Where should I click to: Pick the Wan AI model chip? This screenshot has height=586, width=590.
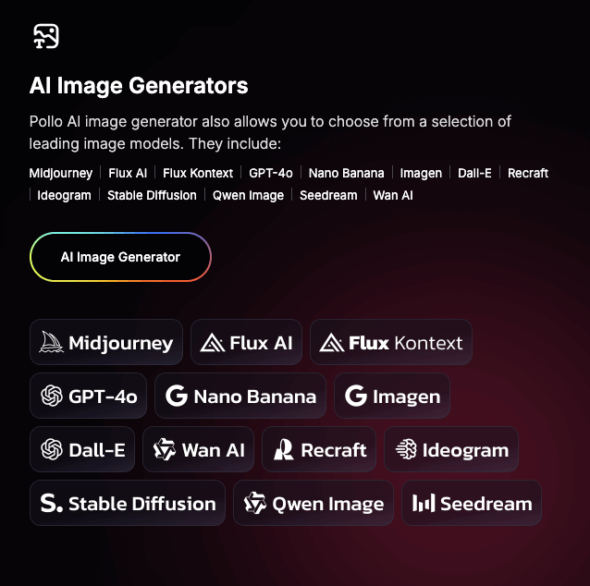199,450
